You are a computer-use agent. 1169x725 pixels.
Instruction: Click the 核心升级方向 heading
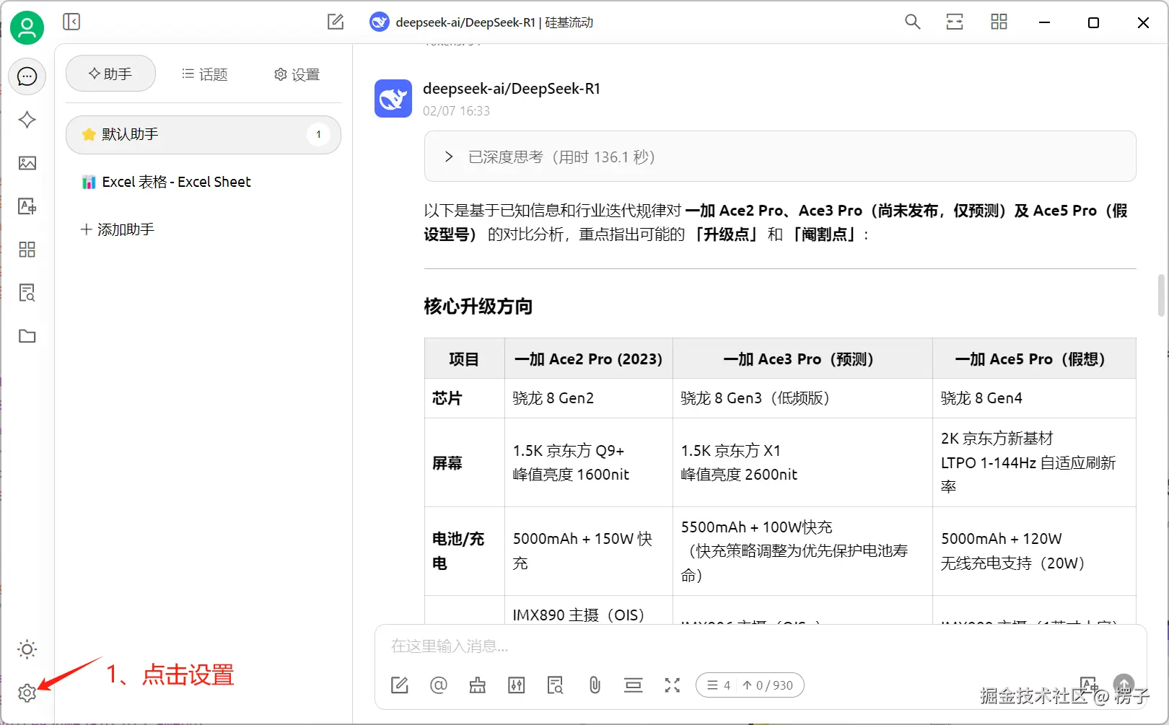[478, 307]
